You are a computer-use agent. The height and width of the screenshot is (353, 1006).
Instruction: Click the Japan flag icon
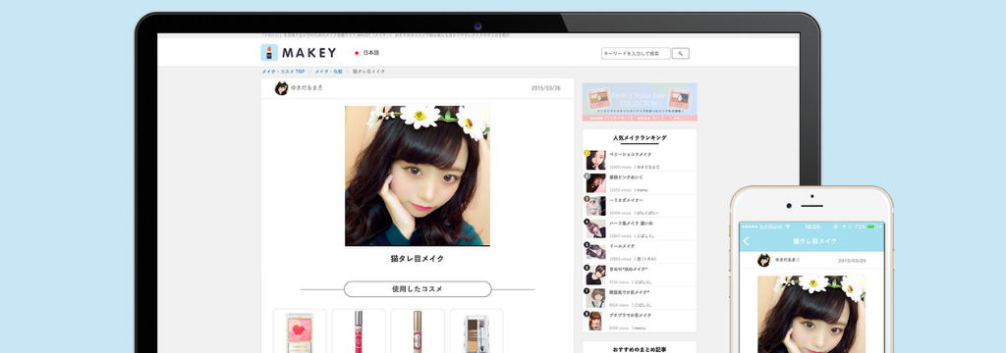pos(358,53)
